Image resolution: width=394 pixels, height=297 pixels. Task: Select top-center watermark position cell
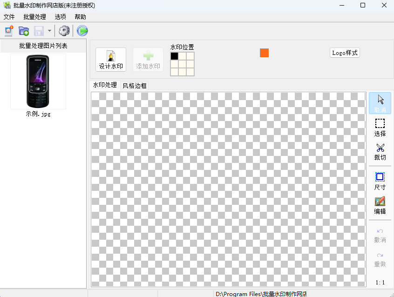pos(183,56)
